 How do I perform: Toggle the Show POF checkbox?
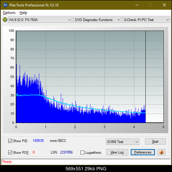(10, 152)
